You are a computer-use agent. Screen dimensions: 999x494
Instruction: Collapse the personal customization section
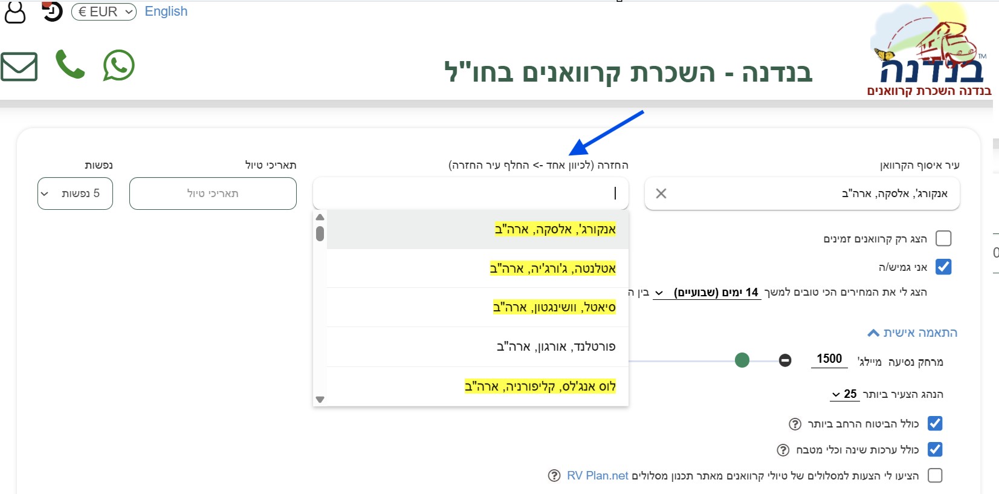click(913, 333)
